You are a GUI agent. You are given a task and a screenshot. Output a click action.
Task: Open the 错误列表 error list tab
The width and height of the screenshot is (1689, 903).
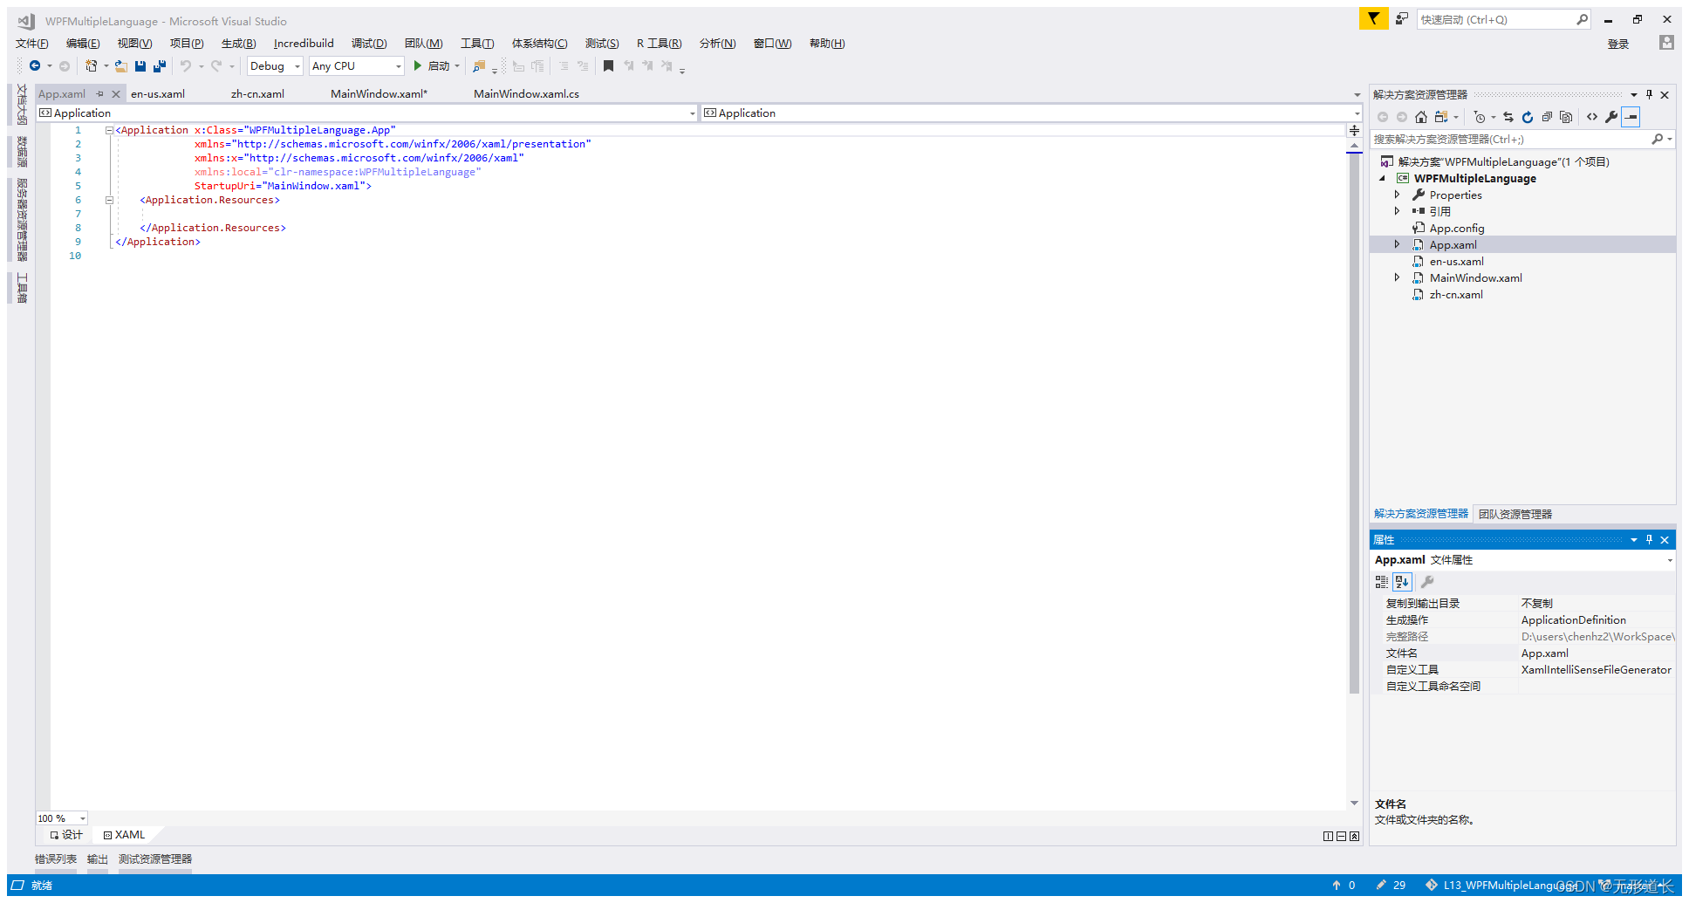click(x=56, y=859)
